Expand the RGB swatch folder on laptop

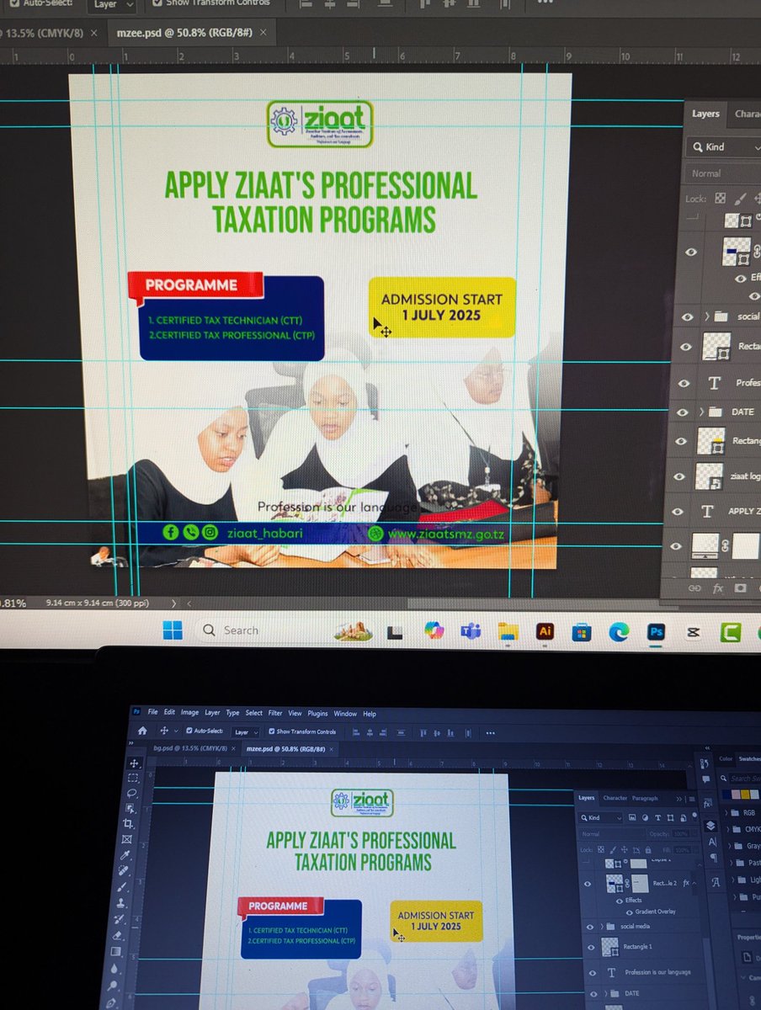click(725, 813)
